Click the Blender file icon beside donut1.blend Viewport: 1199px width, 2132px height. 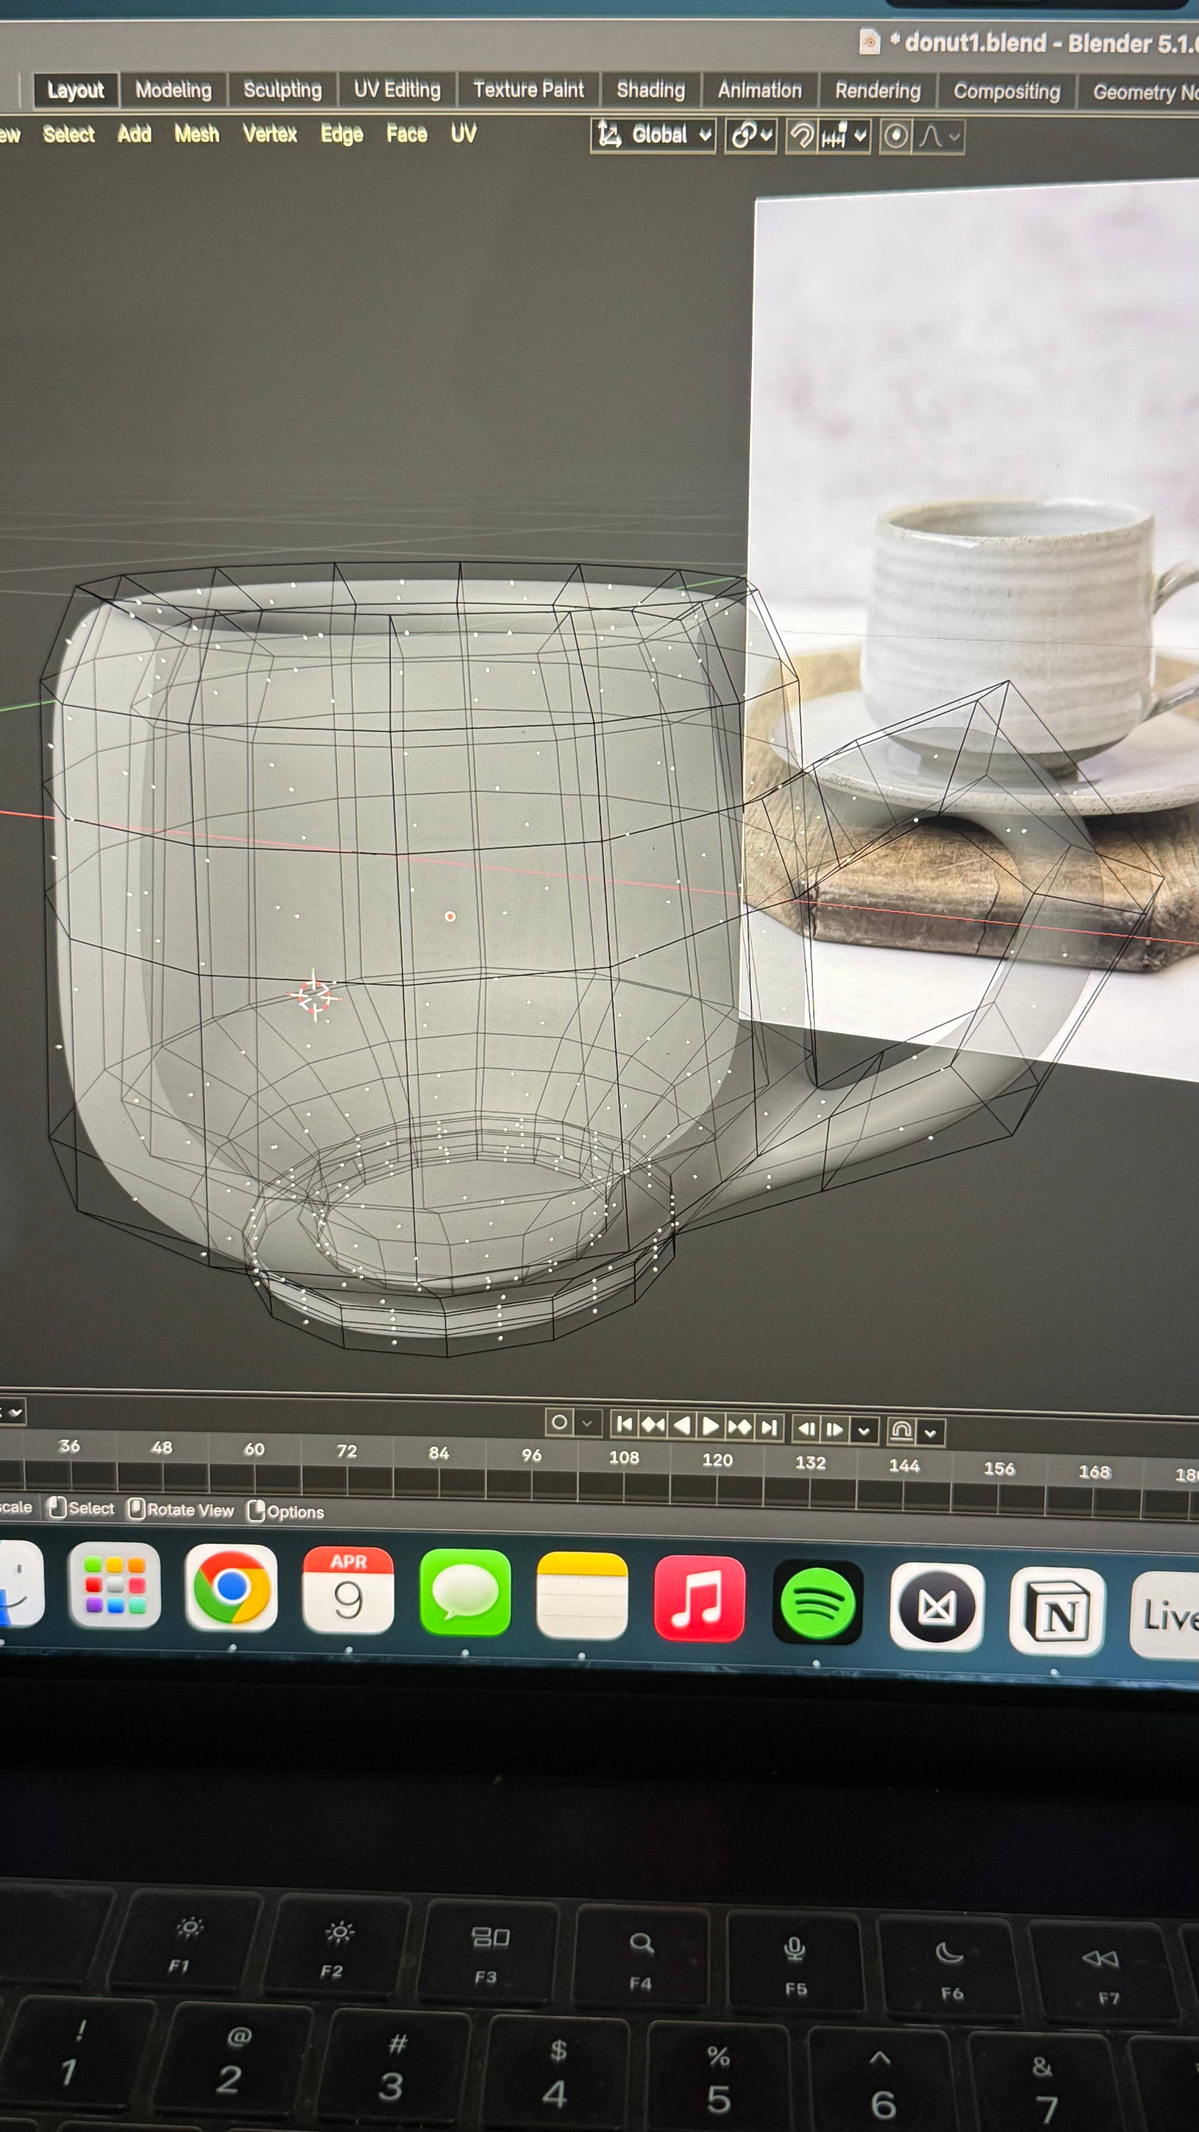(869, 41)
